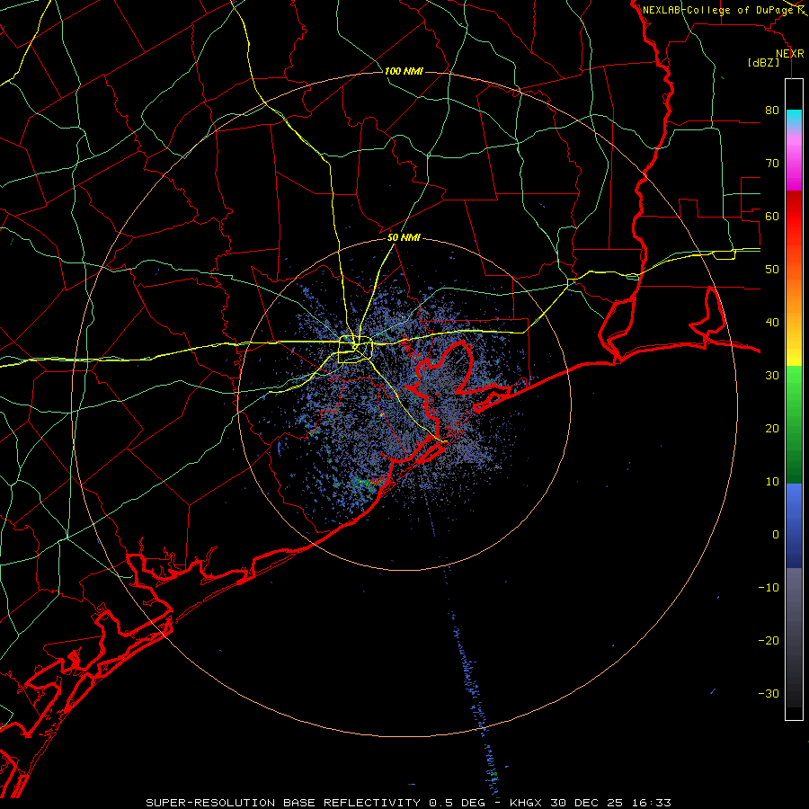
Task: Click the 30 DEC 25 16:33 timestamp
Action: 612,803
